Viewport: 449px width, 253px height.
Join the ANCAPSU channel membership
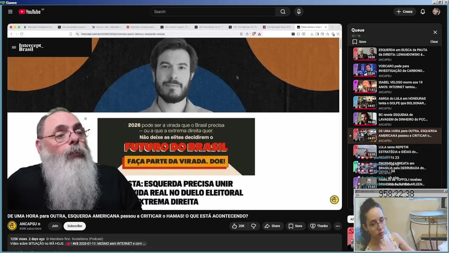55,226
